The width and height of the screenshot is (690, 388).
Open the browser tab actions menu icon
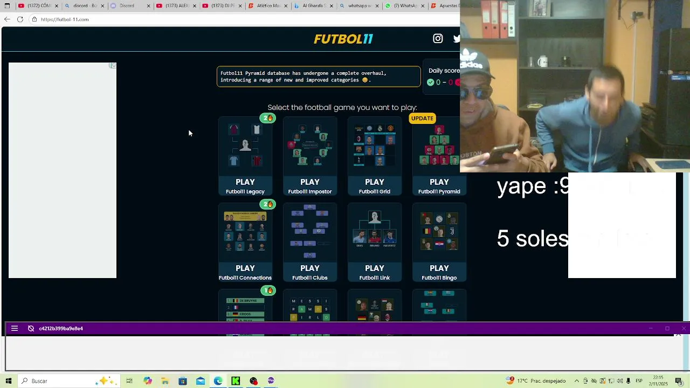7,6
